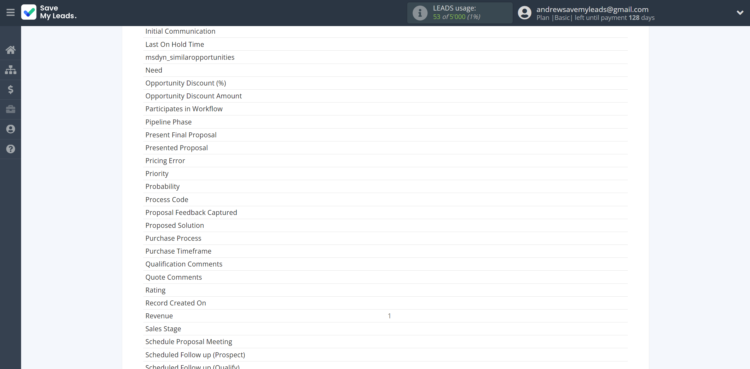Click the Save My Leads logo

[x=49, y=12]
